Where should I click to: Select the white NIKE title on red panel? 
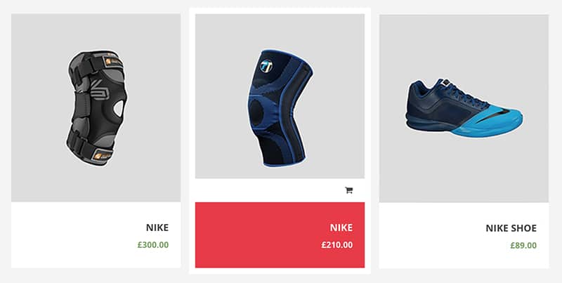[x=341, y=228]
